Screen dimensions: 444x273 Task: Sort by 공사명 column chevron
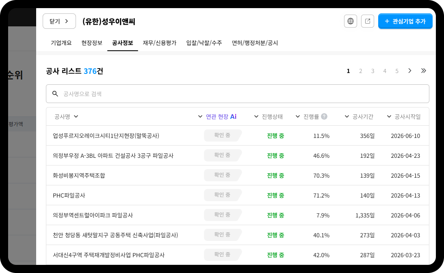[76, 116]
